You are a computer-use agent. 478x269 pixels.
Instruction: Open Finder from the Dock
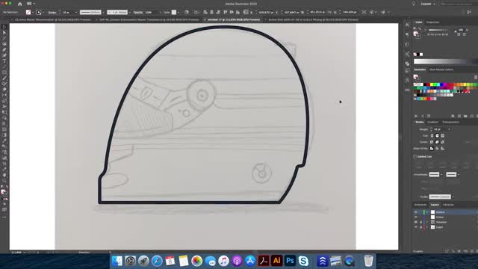[x=117, y=261]
